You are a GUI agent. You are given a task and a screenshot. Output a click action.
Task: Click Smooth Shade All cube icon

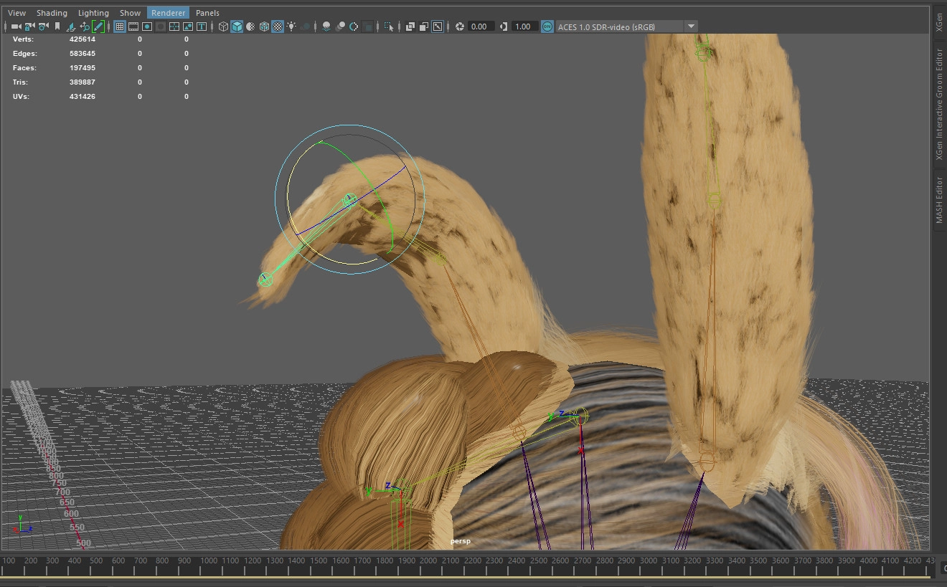[x=236, y=27]
